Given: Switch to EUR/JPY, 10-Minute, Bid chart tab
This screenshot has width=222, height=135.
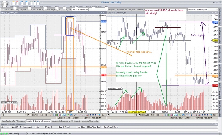Looking at the screenshot, I should click(136, 10).
